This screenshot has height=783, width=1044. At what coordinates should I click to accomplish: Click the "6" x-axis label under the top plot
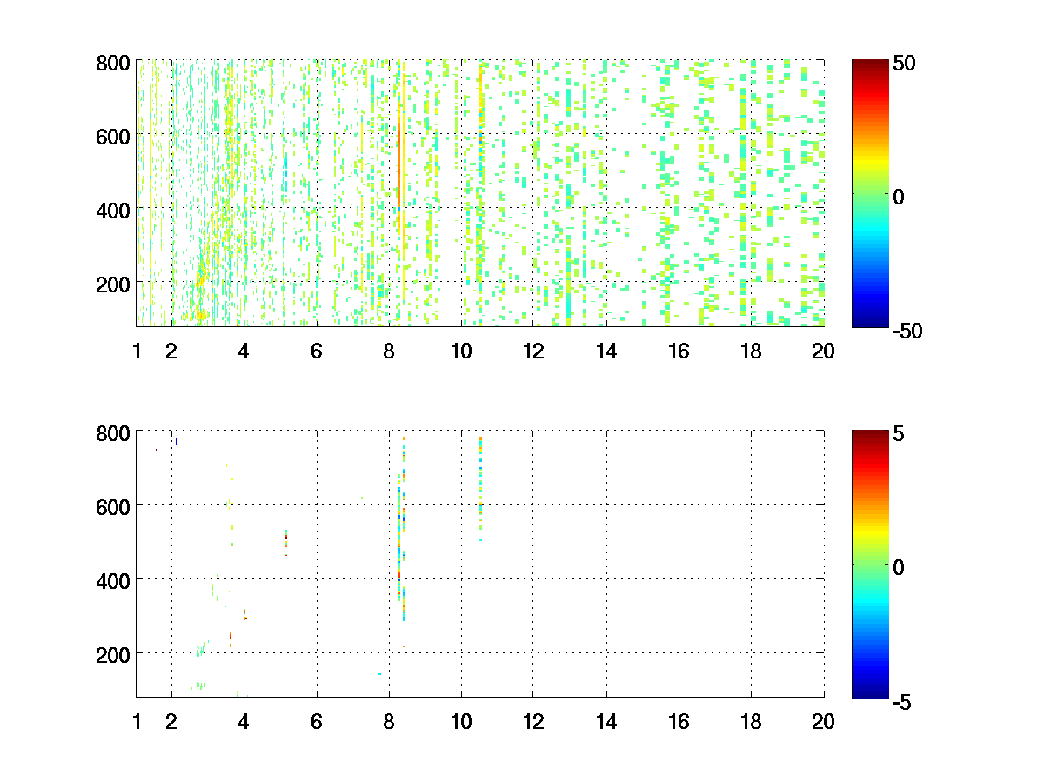(317, 351)
